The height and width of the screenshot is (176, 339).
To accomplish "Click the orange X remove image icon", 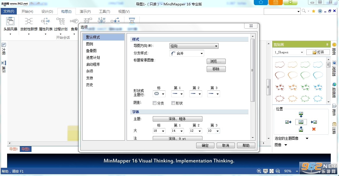I will coord(314,129).
